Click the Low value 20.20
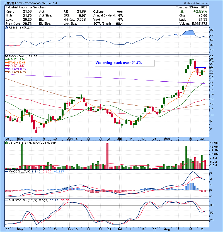The image size is (223, 232). [x=27, y=20]
